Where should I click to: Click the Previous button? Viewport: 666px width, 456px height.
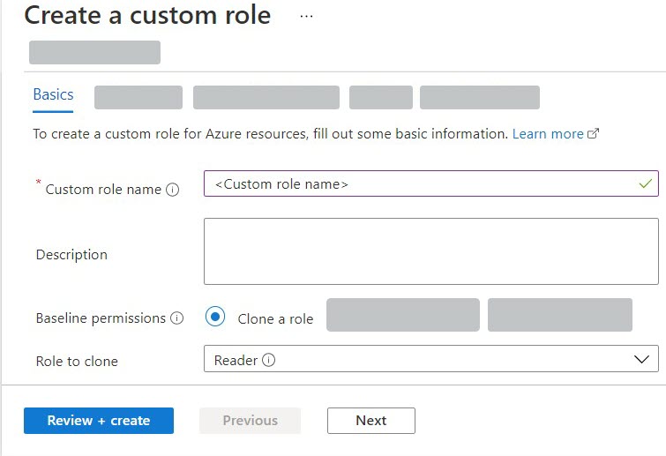[x=250, y=421]
